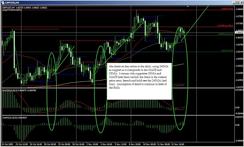Screen dimensions: 244x147
Task: Click the '6 Nov 20:00' time axis label
Action: [135, 144]
